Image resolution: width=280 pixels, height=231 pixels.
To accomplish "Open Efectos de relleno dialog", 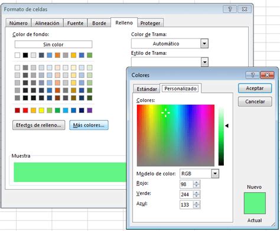I will tap(38, 125).
